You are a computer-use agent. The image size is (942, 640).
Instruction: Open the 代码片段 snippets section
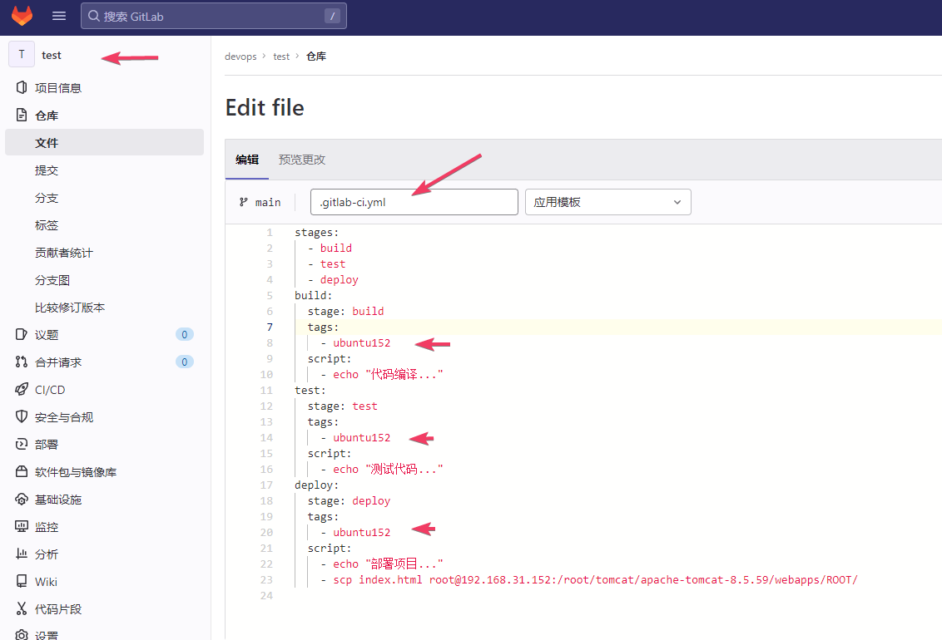(x=61, y=608)
